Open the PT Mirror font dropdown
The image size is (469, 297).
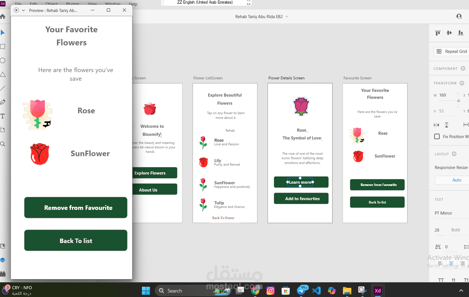tap(452, 213)
